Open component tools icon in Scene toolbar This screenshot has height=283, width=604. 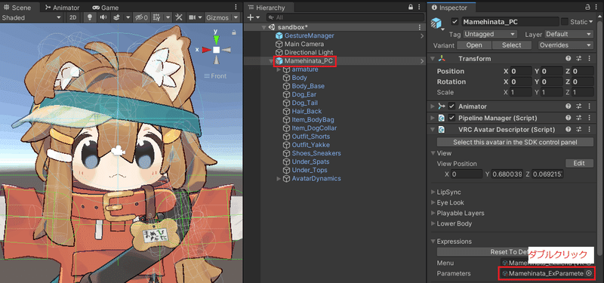179,17
